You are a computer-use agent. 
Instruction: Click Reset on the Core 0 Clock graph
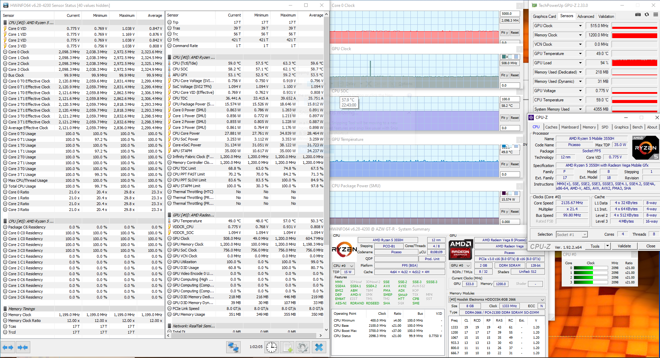tap(515, 33)
